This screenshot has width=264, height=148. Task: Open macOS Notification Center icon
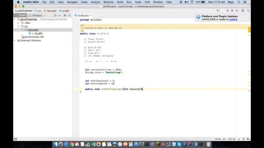click(245, 2)
